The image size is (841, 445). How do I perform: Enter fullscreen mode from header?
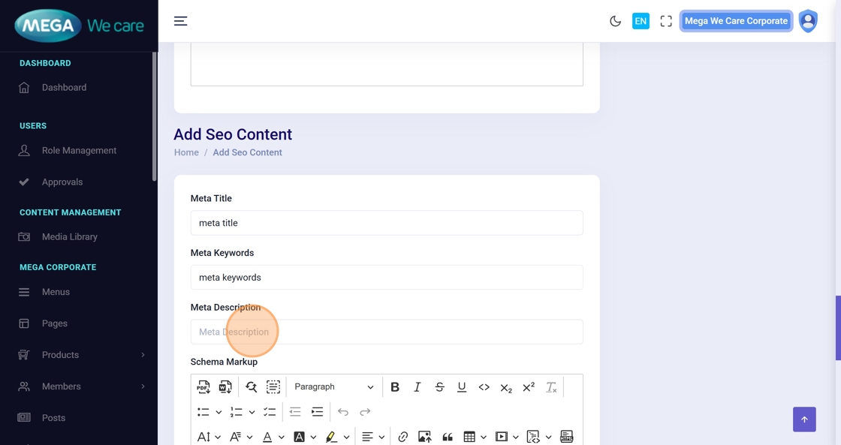click(x=666, y=21)
